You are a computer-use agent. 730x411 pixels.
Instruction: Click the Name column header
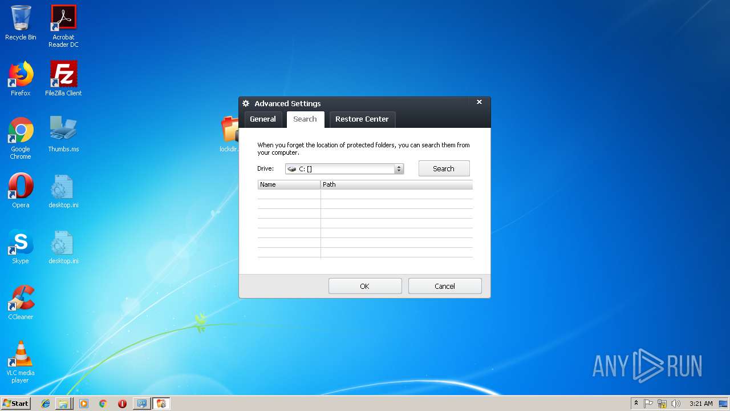click(x=289, y=184)
